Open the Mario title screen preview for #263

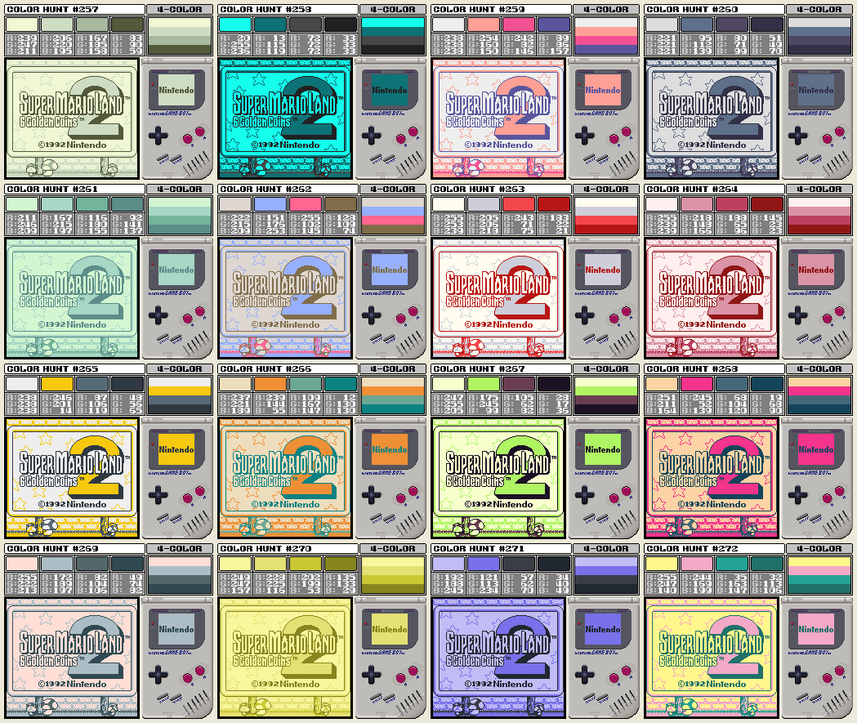pos(498,298)
